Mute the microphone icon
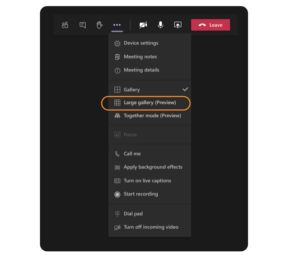 coord(161,25)
